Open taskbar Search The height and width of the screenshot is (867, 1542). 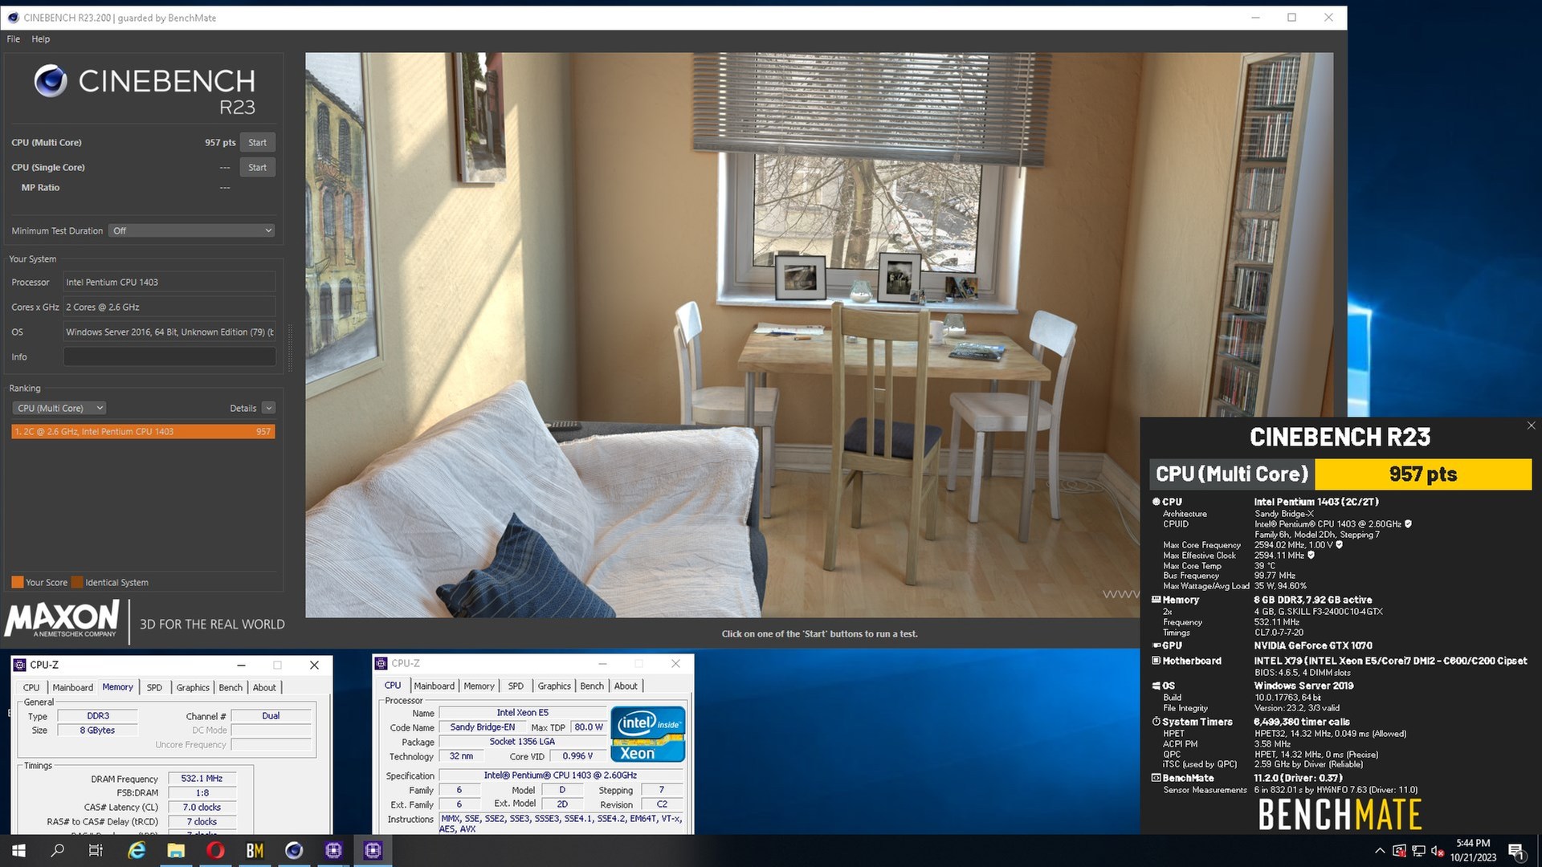(x=57, y=850)
